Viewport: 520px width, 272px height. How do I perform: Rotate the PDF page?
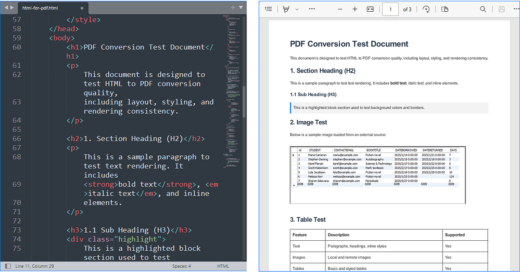click(x=426, y=9)
